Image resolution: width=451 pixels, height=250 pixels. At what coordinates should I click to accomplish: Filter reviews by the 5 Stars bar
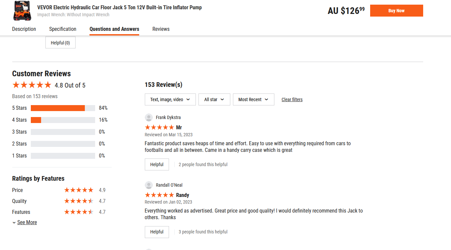(x=63, y=108)
